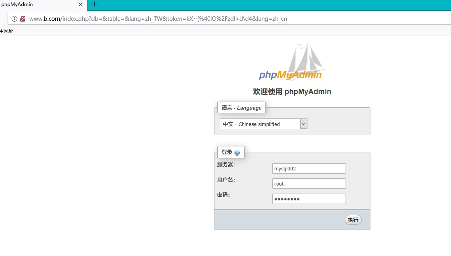The width and height of the screenshot is (451, 256).
Task: Focus the password input field
Action: [309, 199]
